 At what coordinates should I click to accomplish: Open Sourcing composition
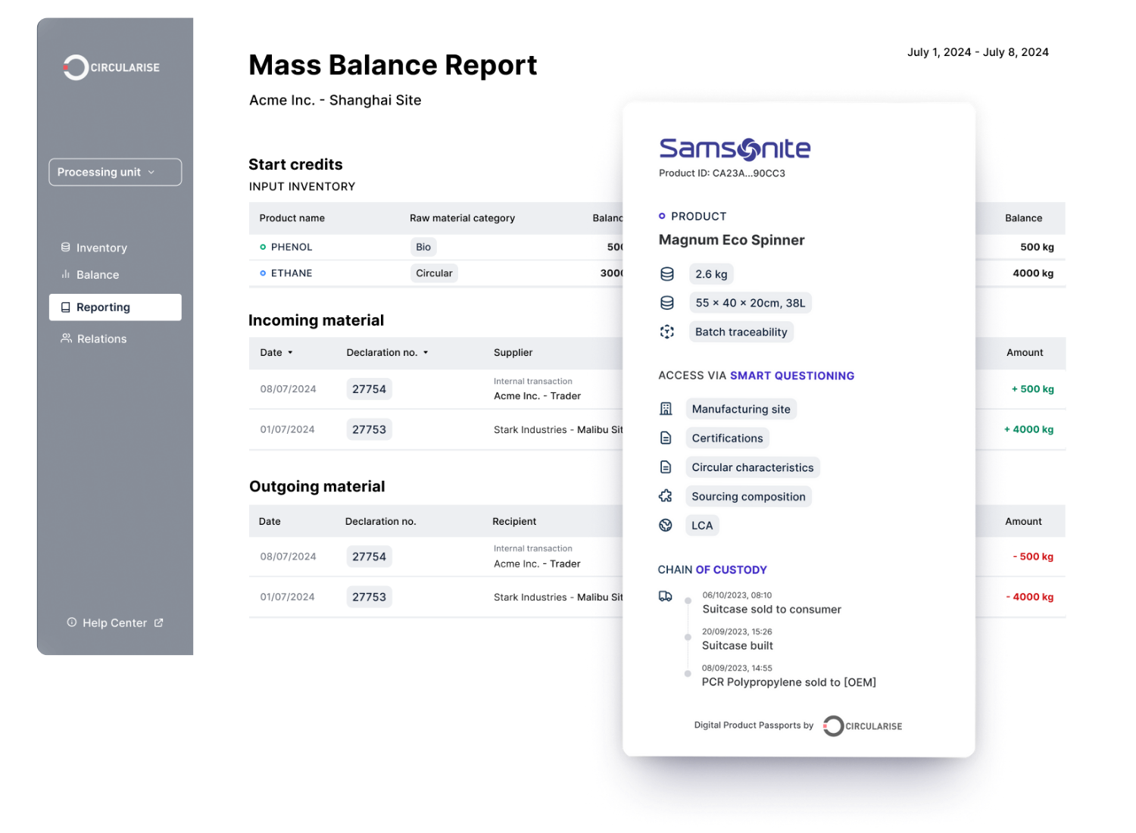click(x=748, y=496)
